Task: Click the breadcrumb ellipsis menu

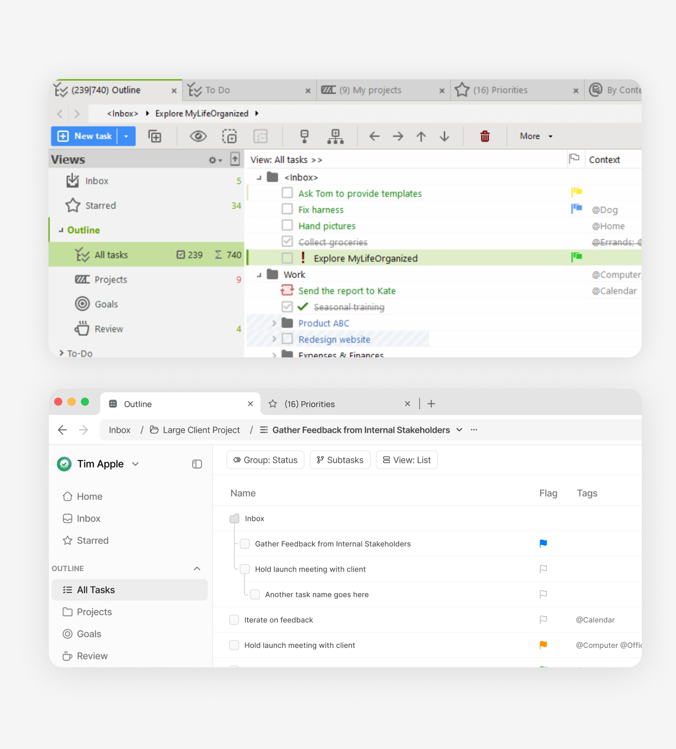Action: [474, 430]
